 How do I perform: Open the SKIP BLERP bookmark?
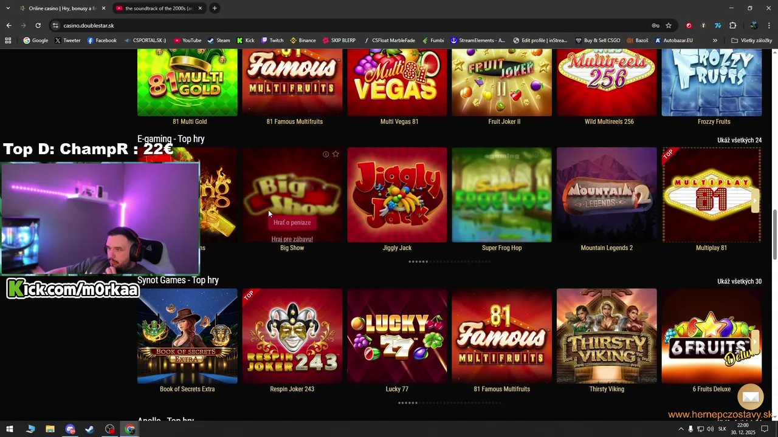click(x=339, y=41)
